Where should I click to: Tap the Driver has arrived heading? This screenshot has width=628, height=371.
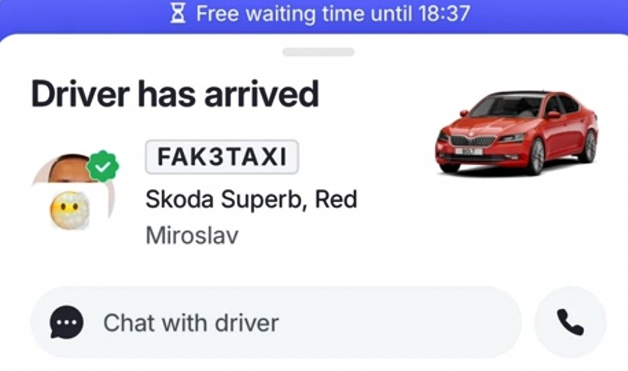pos(175,94)
